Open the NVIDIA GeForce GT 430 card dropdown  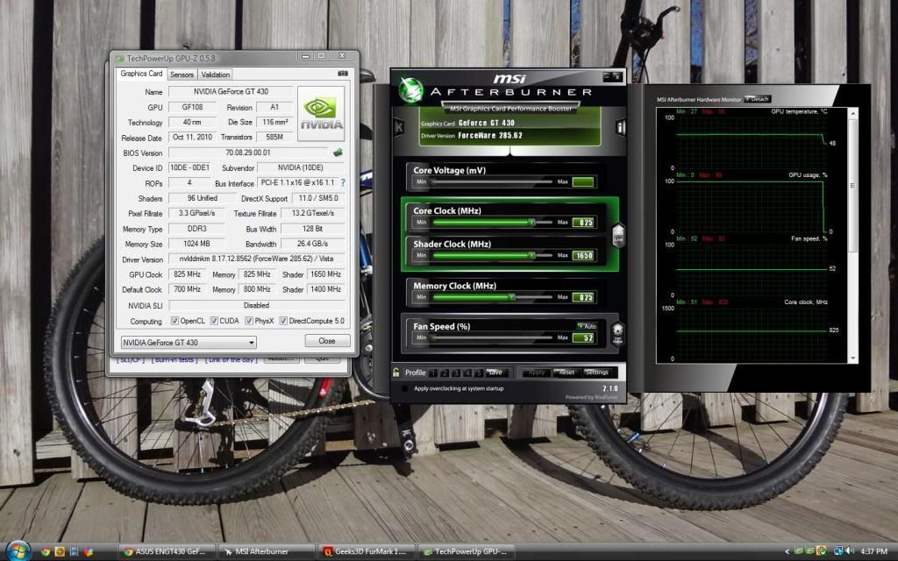[189, 343]
